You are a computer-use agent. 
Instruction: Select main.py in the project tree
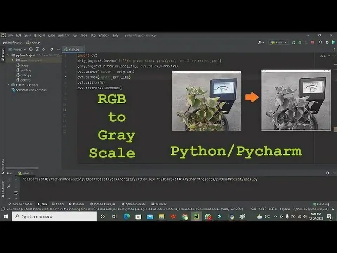24,75
